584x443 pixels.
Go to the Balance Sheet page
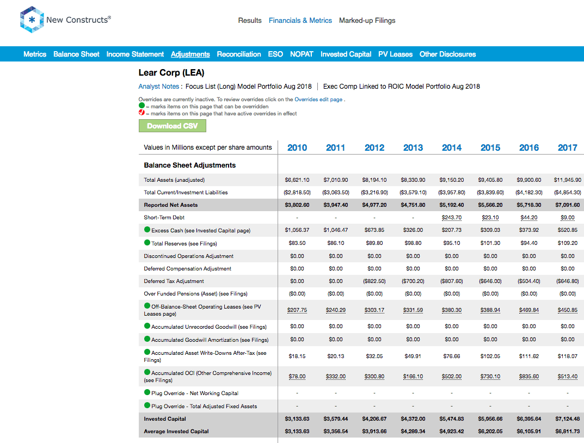(x=76, y=54)
